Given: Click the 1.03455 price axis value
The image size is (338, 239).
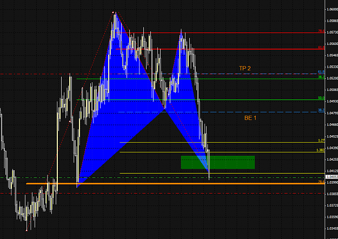Looking at the screenshot, I should pyautogui.click(x=333, y=228).
